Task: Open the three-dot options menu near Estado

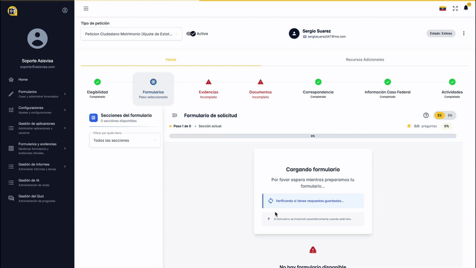Action: (x=464, y=33)
